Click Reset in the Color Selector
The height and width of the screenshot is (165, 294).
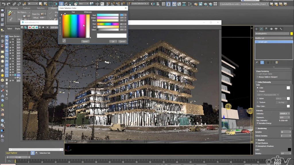click(x=85, y=41)
